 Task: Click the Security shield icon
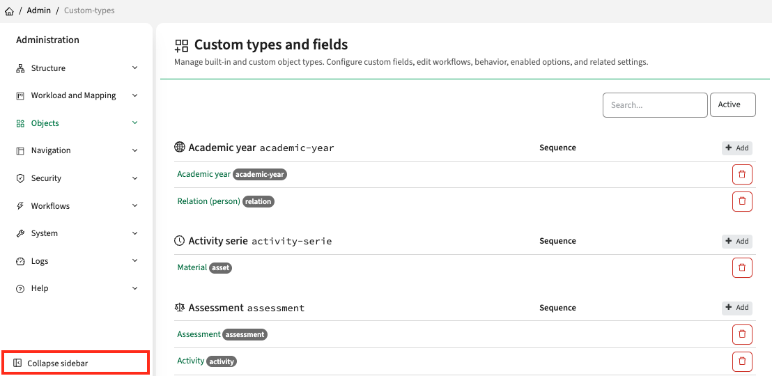coord(20,178)
